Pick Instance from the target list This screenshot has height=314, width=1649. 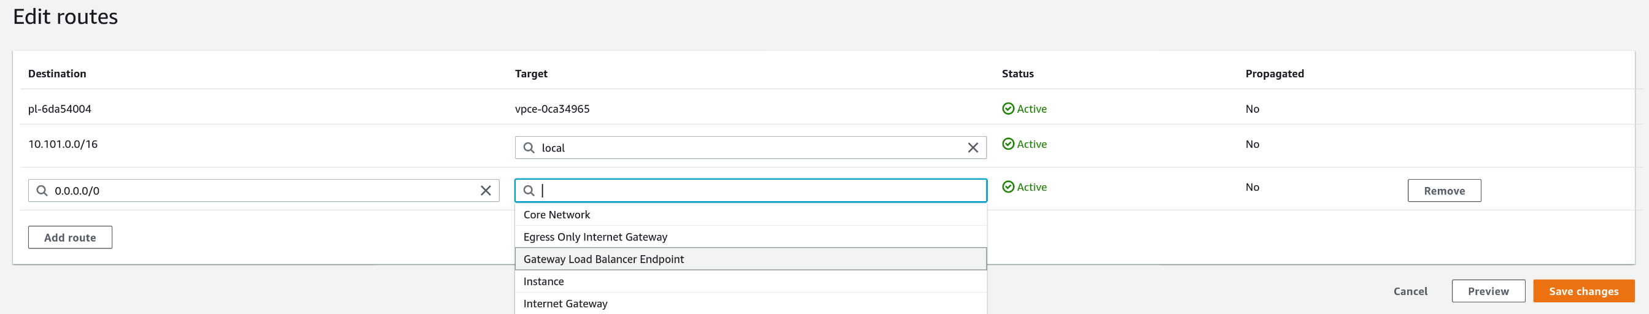pyautogui.click(x=543, y=281)
